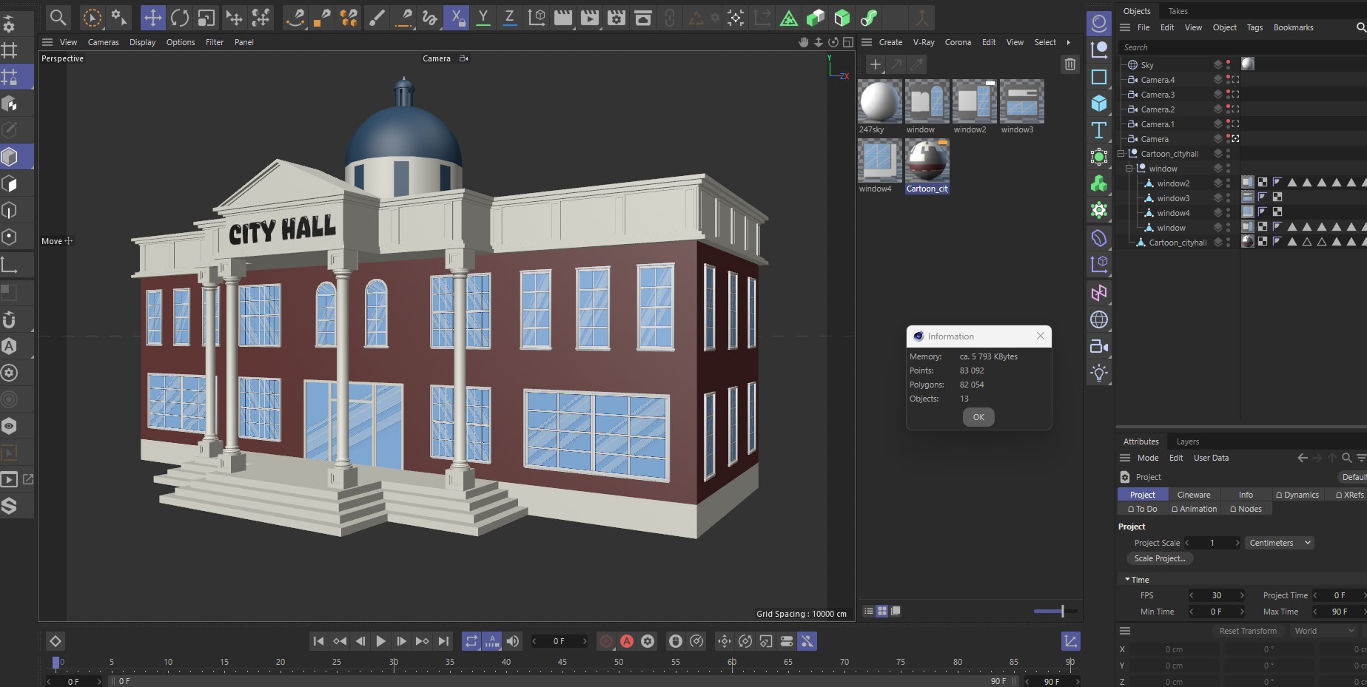
Task: Click the search magnifier in top toolbar
Action: pyautogui.click(x=58, y=18)
